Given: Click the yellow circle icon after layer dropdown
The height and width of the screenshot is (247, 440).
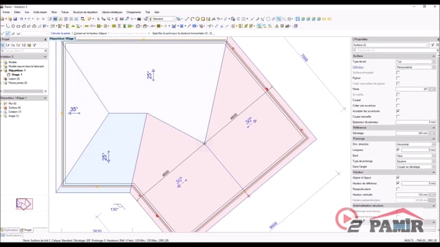Looking at the screenshot, I should click(197, 19).
